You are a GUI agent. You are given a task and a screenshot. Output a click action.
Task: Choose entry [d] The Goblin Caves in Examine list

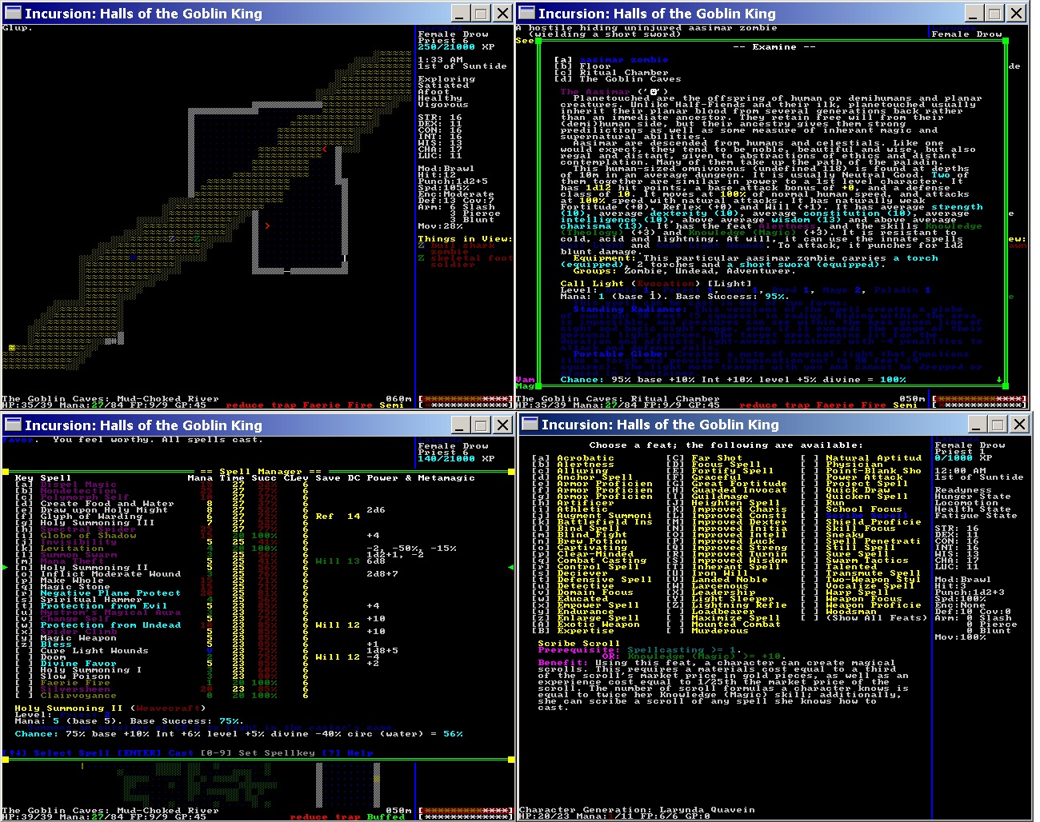pos(618,79)
